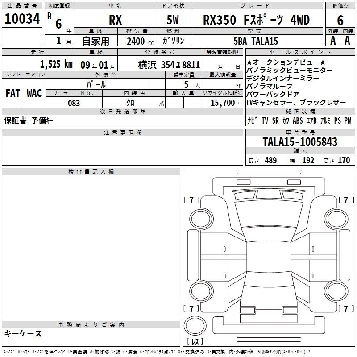Select the spare tire circle above レス
Viewport: 357px width, 357px height.
click(195, 325)
